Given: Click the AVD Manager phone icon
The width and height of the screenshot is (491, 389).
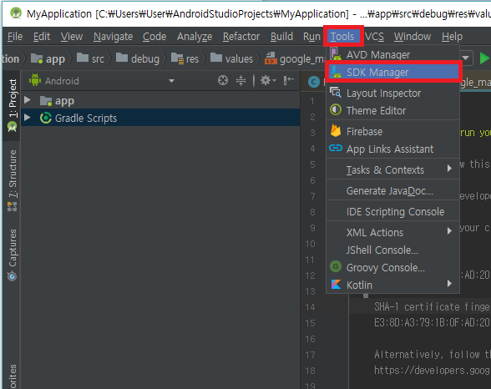Looking at the screenshot, I should pos(336,54).
